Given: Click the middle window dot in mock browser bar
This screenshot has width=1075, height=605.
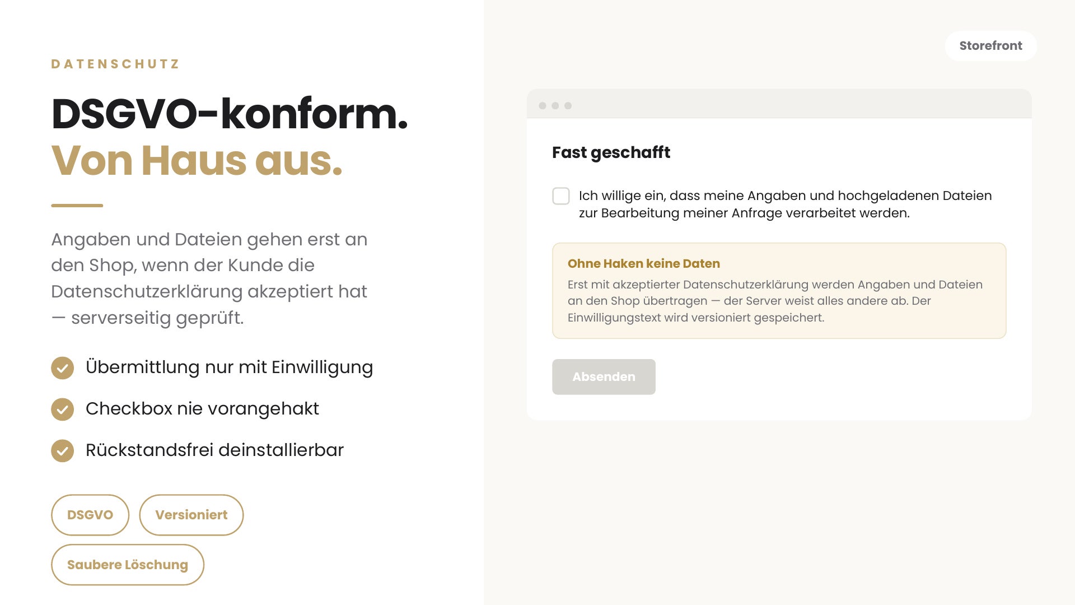Looking at the screenshot, I should click(x=555, y=106).
